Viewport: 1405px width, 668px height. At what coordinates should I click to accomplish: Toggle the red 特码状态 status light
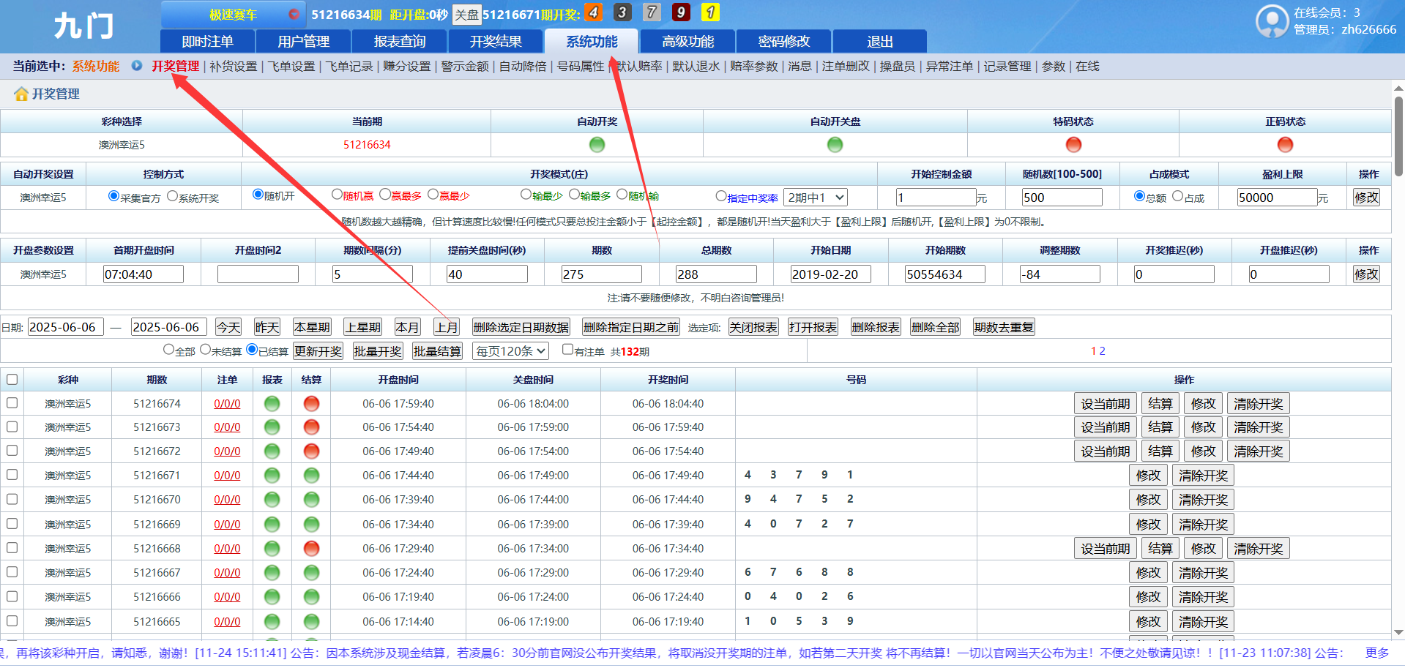pyautogui.click(x=1074, y=145)
